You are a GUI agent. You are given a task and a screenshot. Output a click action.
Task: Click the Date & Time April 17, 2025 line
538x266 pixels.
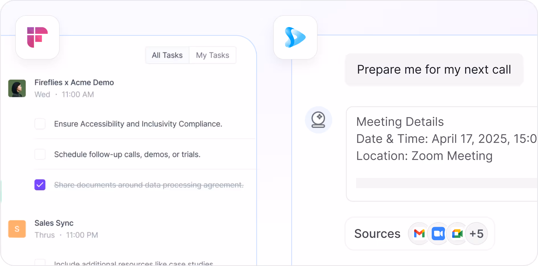tap(446, 139)
